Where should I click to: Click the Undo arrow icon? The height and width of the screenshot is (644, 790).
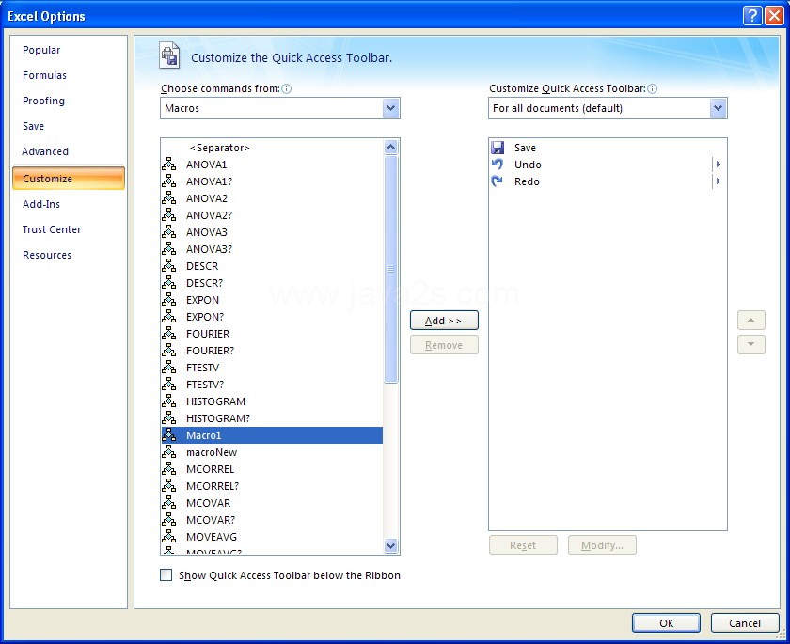click(x=498, y=165)
